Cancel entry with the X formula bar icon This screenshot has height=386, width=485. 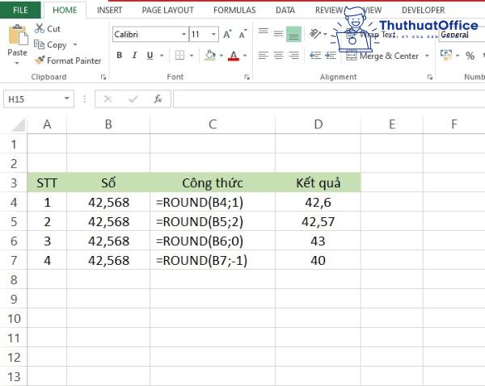tap(108, 99)
